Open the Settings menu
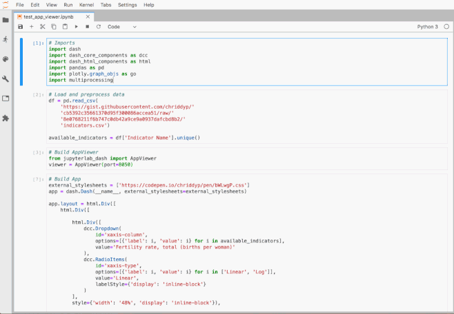 (127, 5)
